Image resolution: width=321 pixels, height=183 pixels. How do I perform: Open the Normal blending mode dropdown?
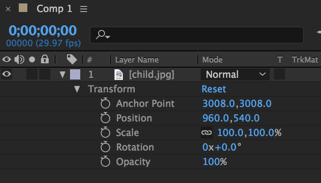[x=235, y=74]
